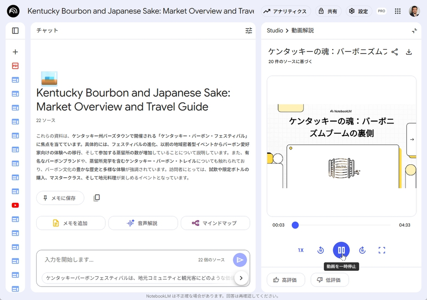Rewind the video 10 seconds
This screenshot has width=427, height=300.
pos(321,250)
